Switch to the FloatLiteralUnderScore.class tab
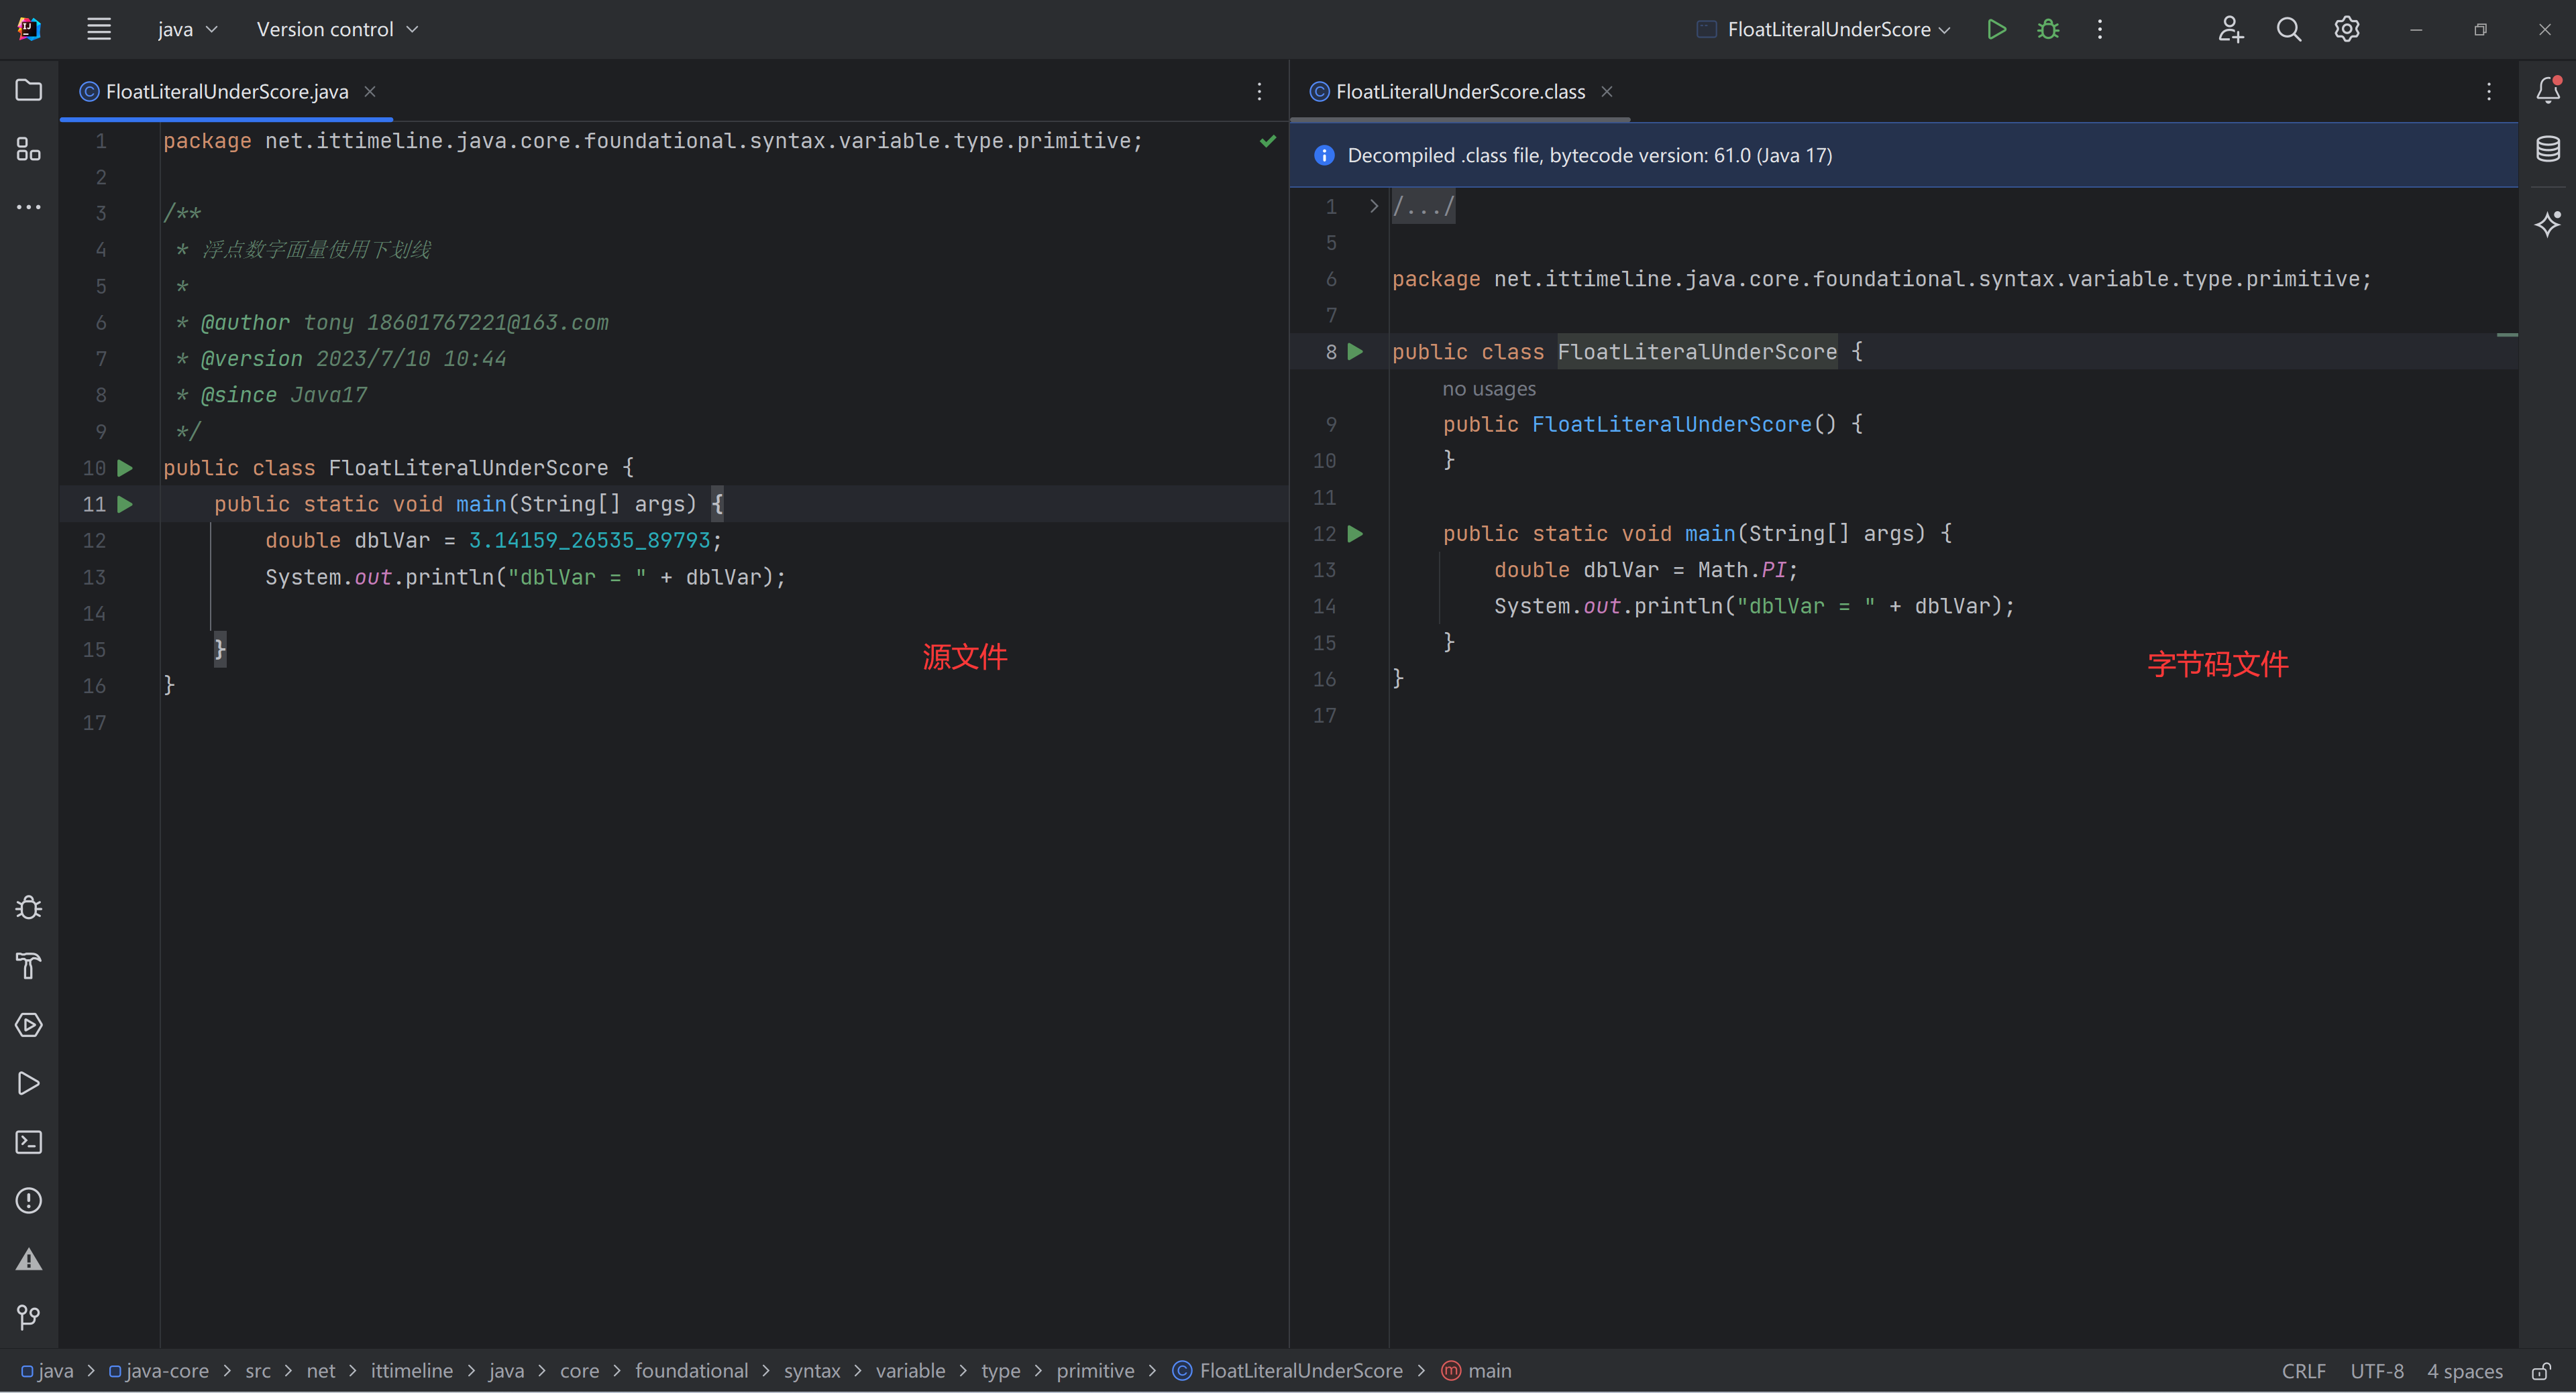Image resolution: width=2576 pixels, height=1393 pixels. 1460,92
